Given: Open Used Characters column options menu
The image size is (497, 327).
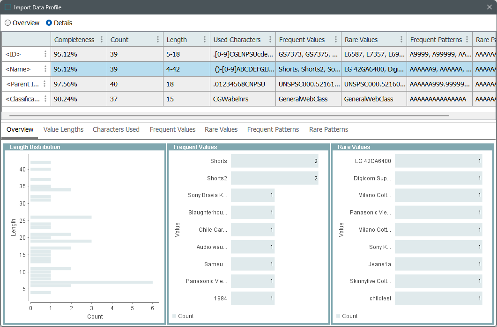Looking at the screenshot, I should click(270, 39).
